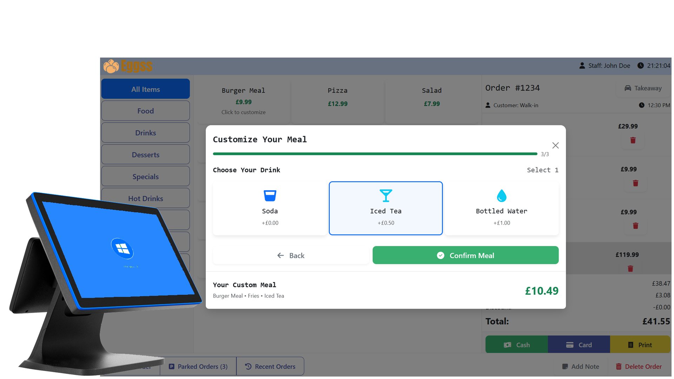674x379 pixels.
Task: Open the Drinks category
Action: coord(145,133)
